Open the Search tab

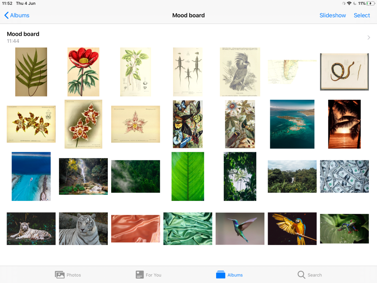coord(310,275)
